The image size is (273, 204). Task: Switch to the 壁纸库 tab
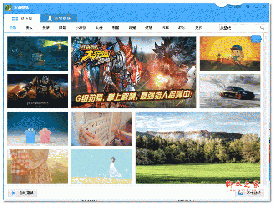click(22, 19)
